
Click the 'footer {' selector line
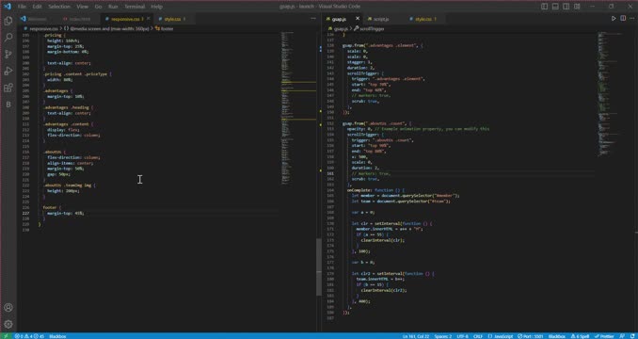pos(52,207)
